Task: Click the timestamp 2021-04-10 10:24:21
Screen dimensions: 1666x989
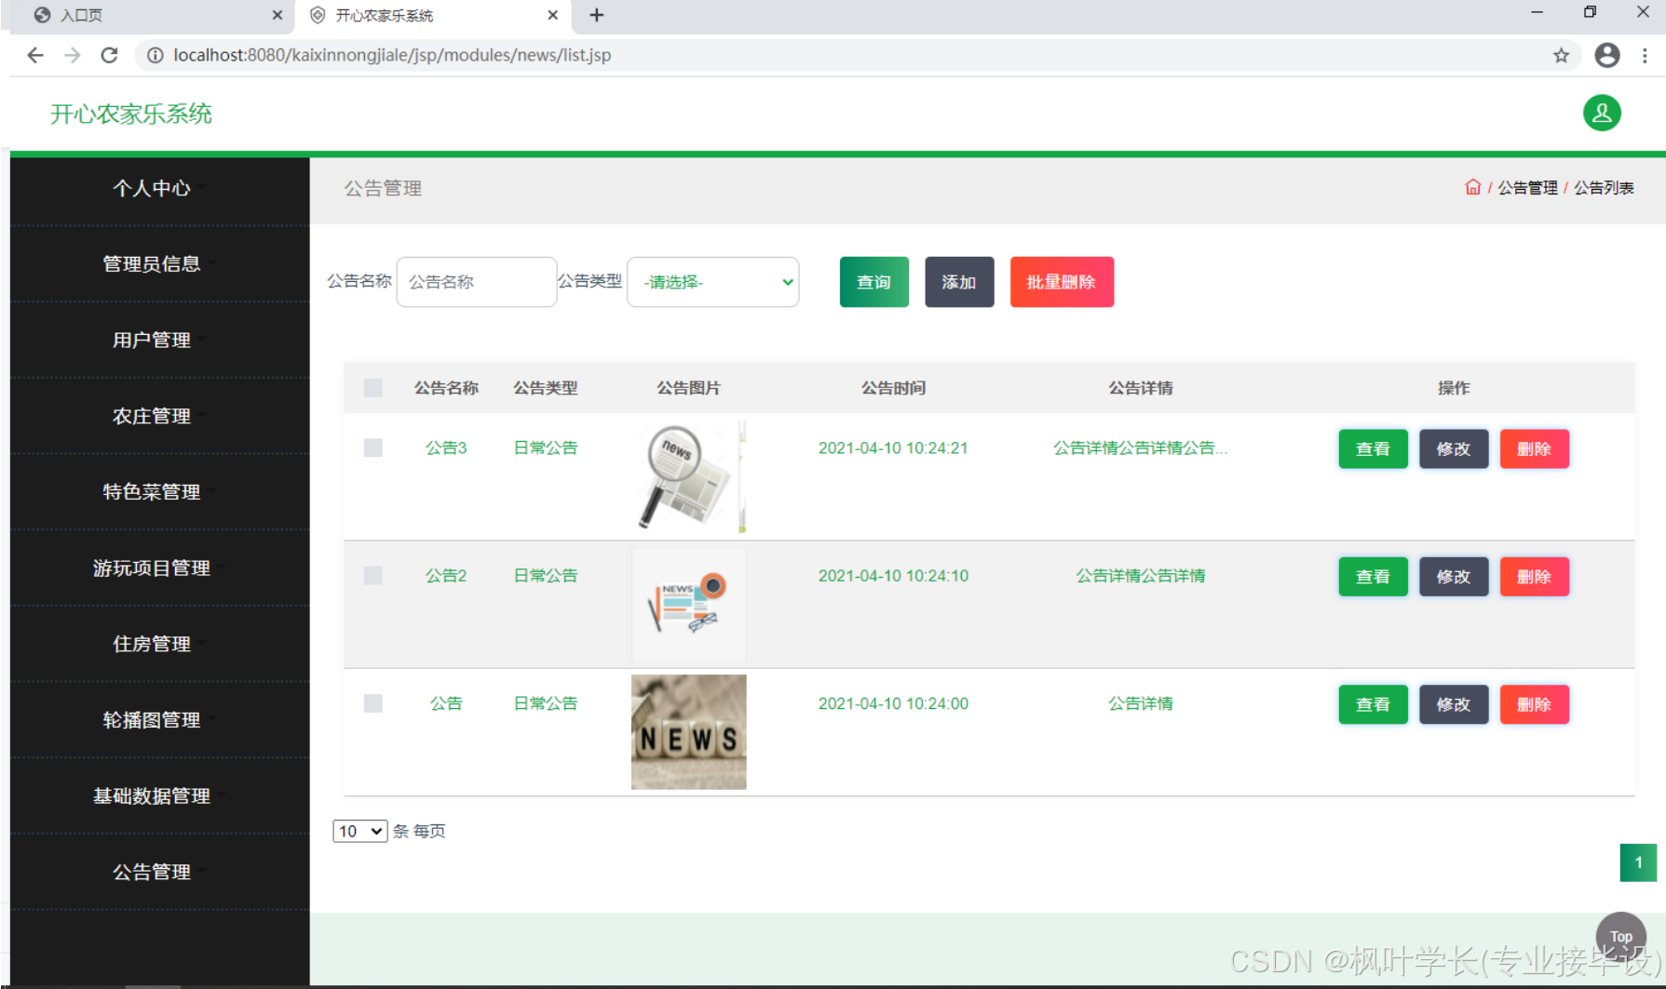Action: pos(893,448)
